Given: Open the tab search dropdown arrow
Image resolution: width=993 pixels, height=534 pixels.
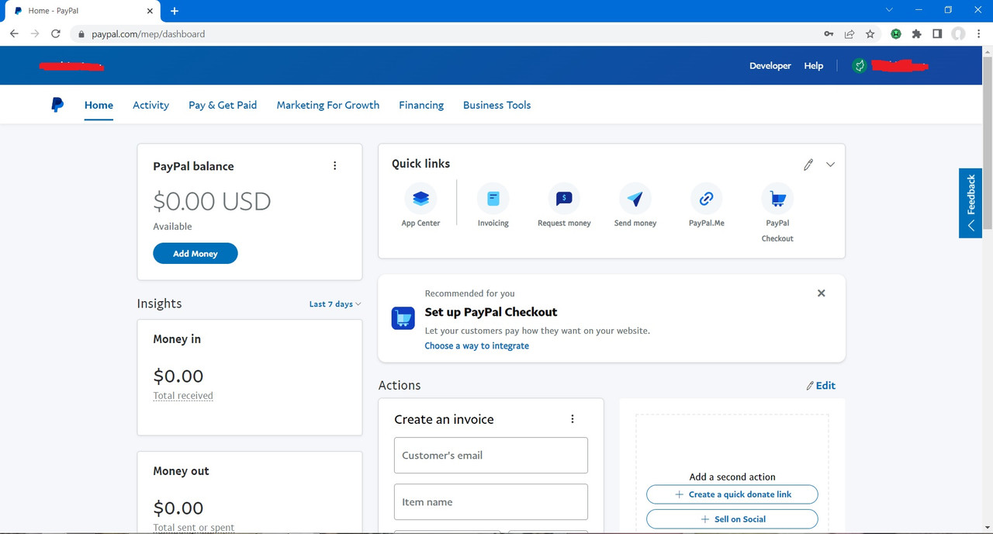Looking at the screenshot, I should tap(889, 10).
